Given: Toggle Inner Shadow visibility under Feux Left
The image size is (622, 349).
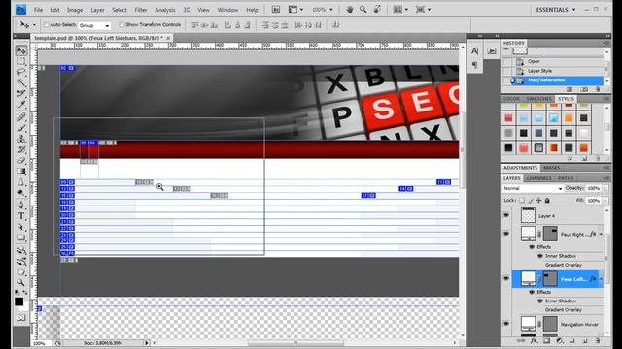Looking at the screenshot, I should [540, 301].
